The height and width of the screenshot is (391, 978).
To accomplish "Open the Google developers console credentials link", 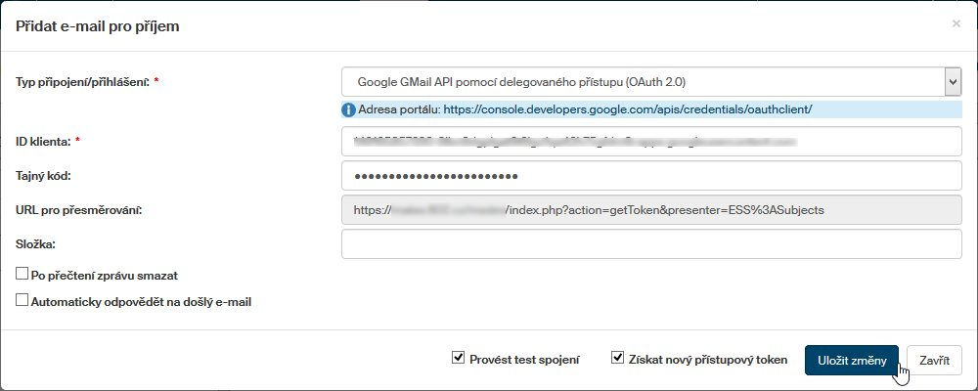I will coord(628,109).
